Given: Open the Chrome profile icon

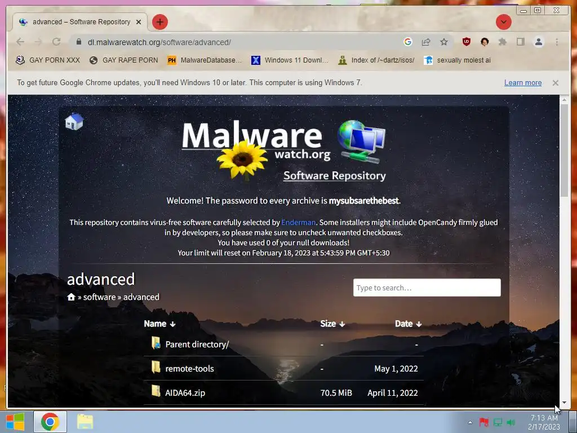Looking at the screenshot, I should click(538, 42).
